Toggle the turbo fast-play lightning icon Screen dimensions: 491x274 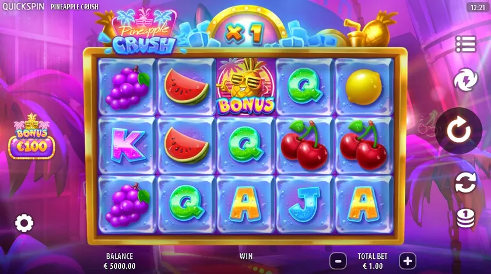(465, 80)
